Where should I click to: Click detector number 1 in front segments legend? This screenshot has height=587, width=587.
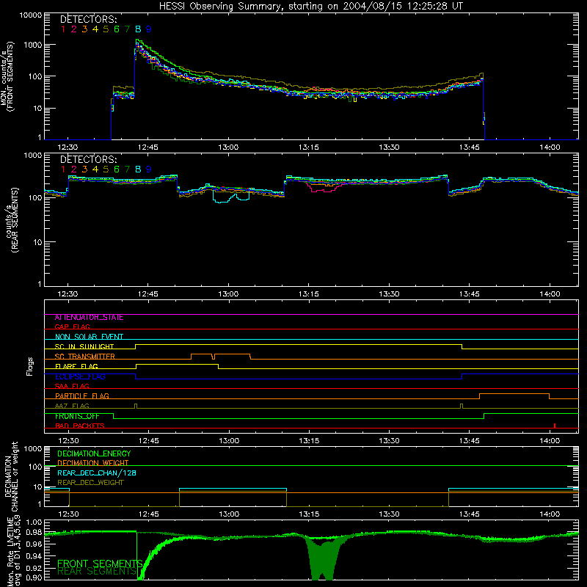(63, 29)
